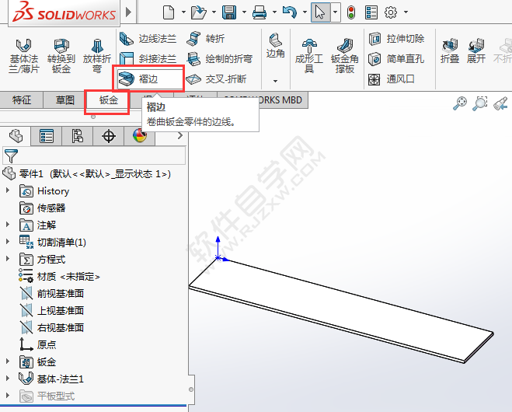Click the 绘制的折弯 command

coord(219,59)
